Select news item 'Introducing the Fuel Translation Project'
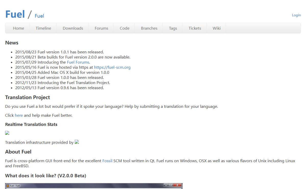Screen dimensions: 306x189 (63, 83)
